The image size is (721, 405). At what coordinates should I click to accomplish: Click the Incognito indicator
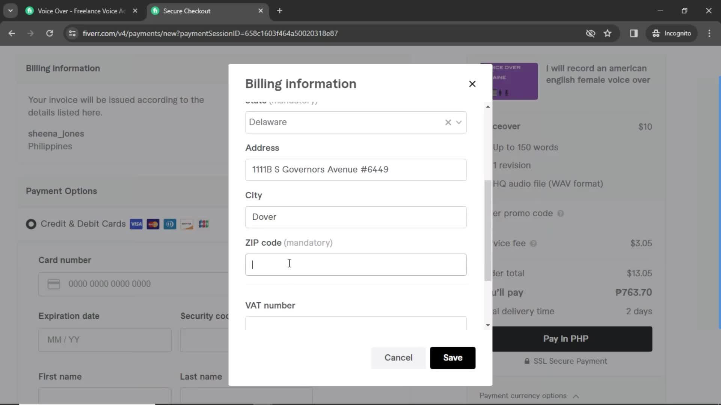(671, 33)
